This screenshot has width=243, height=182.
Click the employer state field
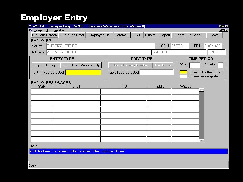[204, 52]
